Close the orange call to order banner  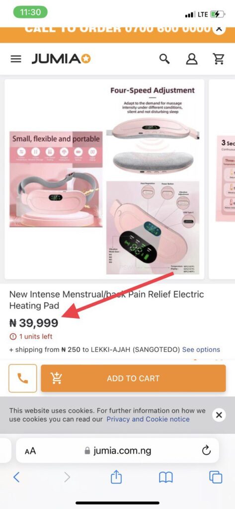pos(220,29)
